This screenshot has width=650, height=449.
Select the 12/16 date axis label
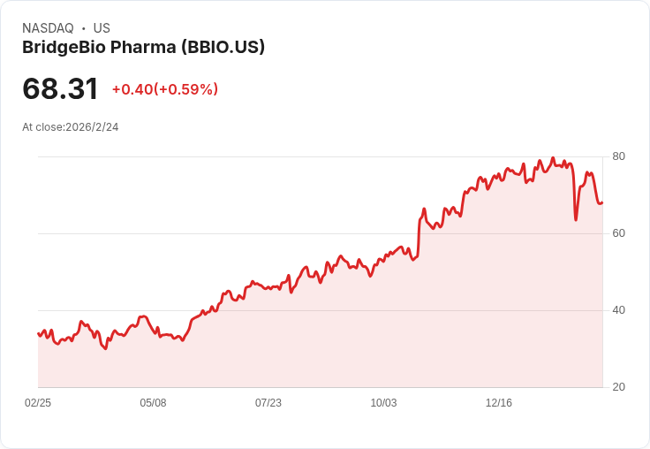tap(499, 403)
